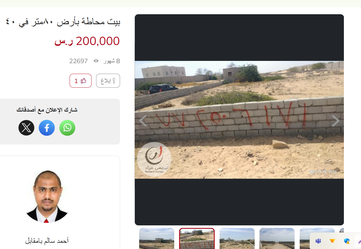Image resolution: width=361 pixels, height=249 pixels.
Task: Click the orange tray icon beside Teams
Action: [332, 241]
